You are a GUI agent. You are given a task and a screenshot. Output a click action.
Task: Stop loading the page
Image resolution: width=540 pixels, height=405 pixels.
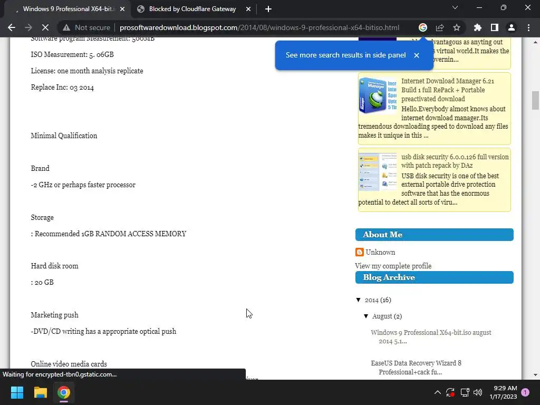coord(45,27)
